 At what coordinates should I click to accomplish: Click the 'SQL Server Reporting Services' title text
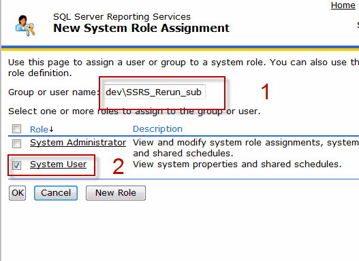[x=122, y=17]
